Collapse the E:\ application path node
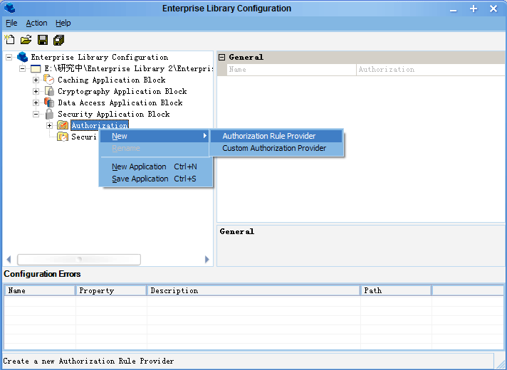Viewport: 507px width, 370px height. (x=22, y=68)
